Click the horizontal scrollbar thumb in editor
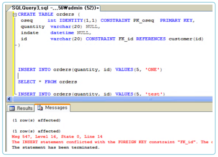 (x=113, y=99)
